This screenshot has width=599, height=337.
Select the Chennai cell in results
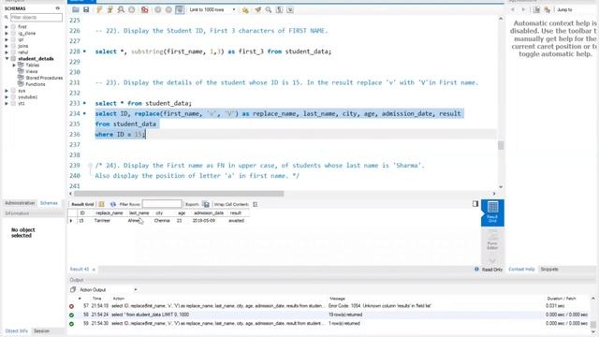[x=162, y=221]
